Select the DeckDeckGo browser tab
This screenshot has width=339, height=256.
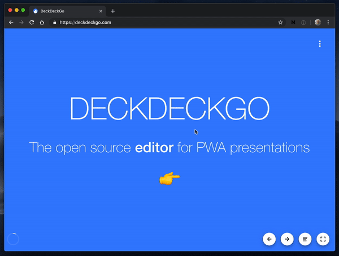(67, 11)
